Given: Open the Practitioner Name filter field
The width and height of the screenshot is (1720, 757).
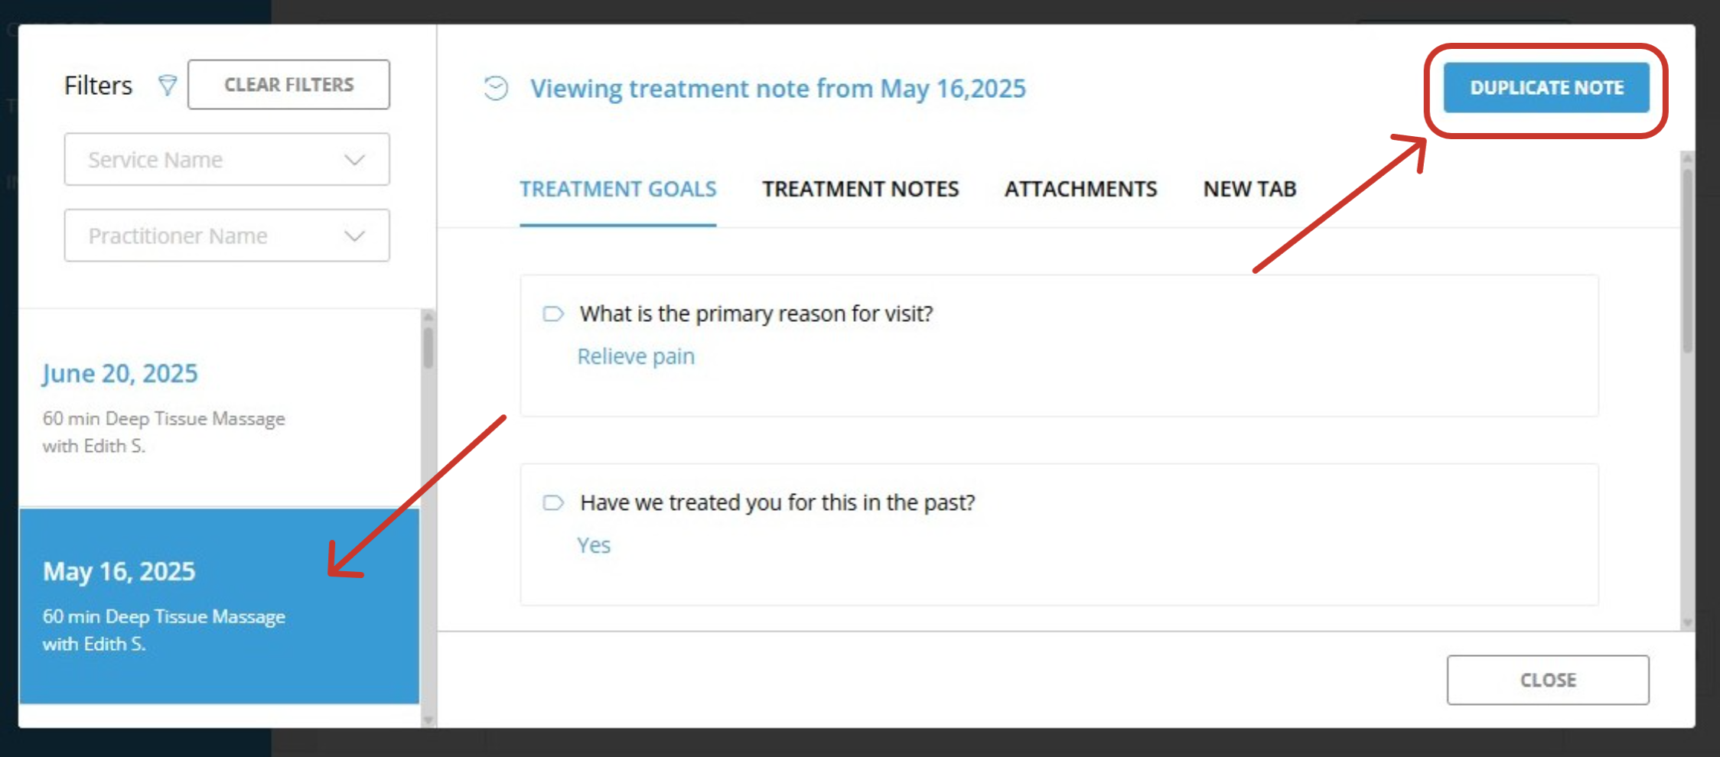Looking at the screenshot, I should point(226,236).
